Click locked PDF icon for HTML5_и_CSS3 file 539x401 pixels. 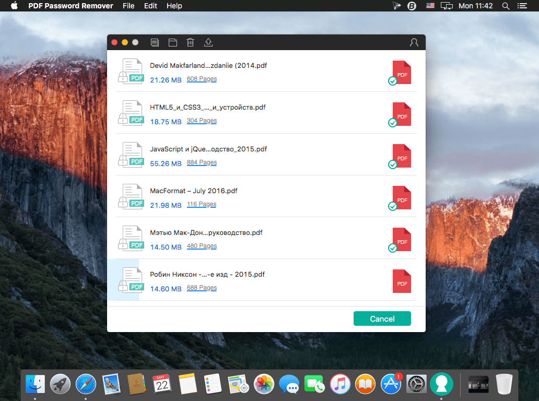click(131, 113)
